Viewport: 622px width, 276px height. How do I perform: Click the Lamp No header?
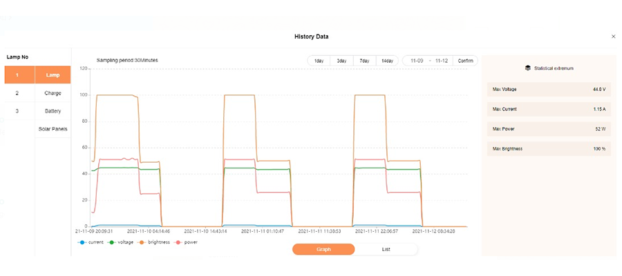pyautogui.click(x=17, y=57)
